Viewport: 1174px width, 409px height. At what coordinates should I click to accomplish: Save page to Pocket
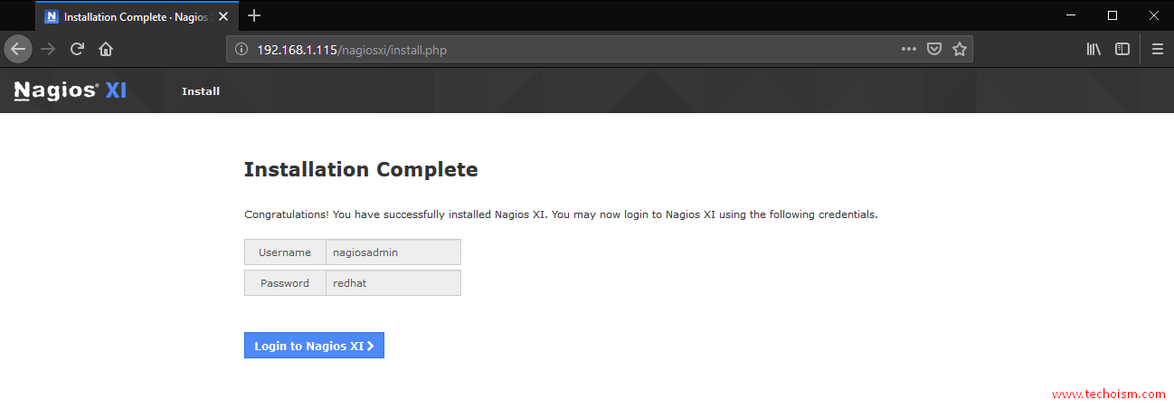pos(934,49)
